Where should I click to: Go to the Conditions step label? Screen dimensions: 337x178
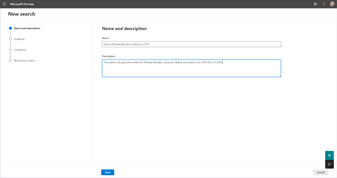[20, 50]
